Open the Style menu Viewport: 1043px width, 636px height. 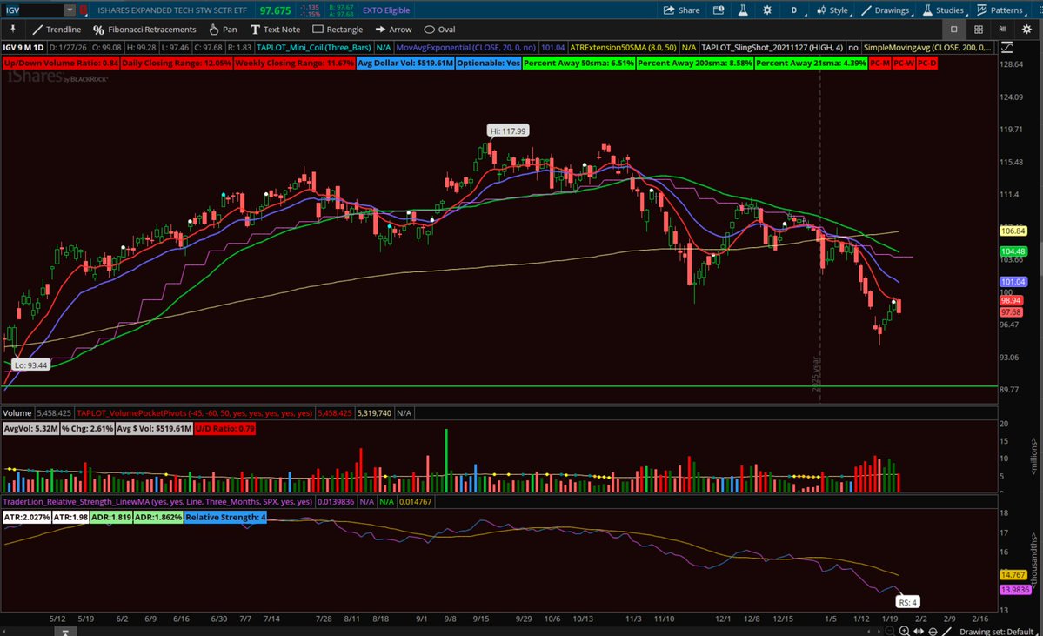pyautogui.click(x=832, y=10)
